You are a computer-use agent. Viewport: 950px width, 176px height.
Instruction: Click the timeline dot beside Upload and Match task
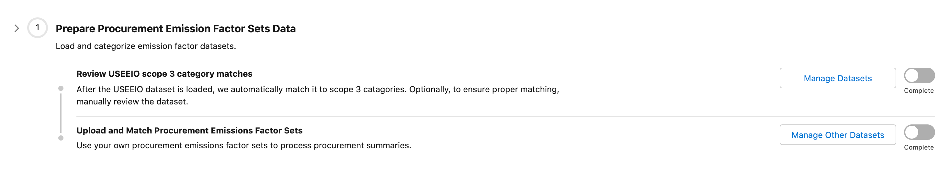click(61, 138)
